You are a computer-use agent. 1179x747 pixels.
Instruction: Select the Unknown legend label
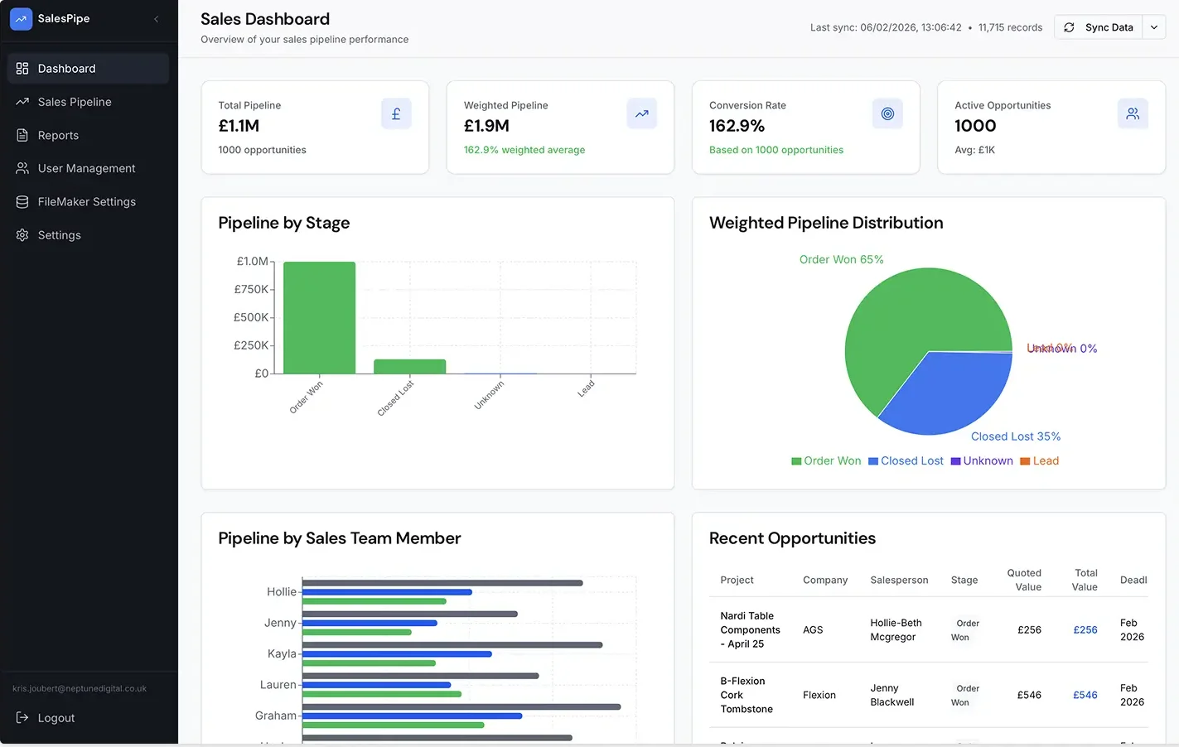pos(988,461)
